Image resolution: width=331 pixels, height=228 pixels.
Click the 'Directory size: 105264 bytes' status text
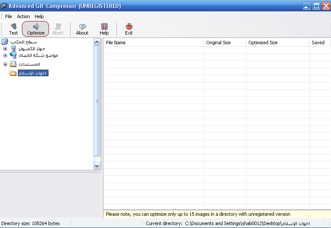[x=30, y=223]
